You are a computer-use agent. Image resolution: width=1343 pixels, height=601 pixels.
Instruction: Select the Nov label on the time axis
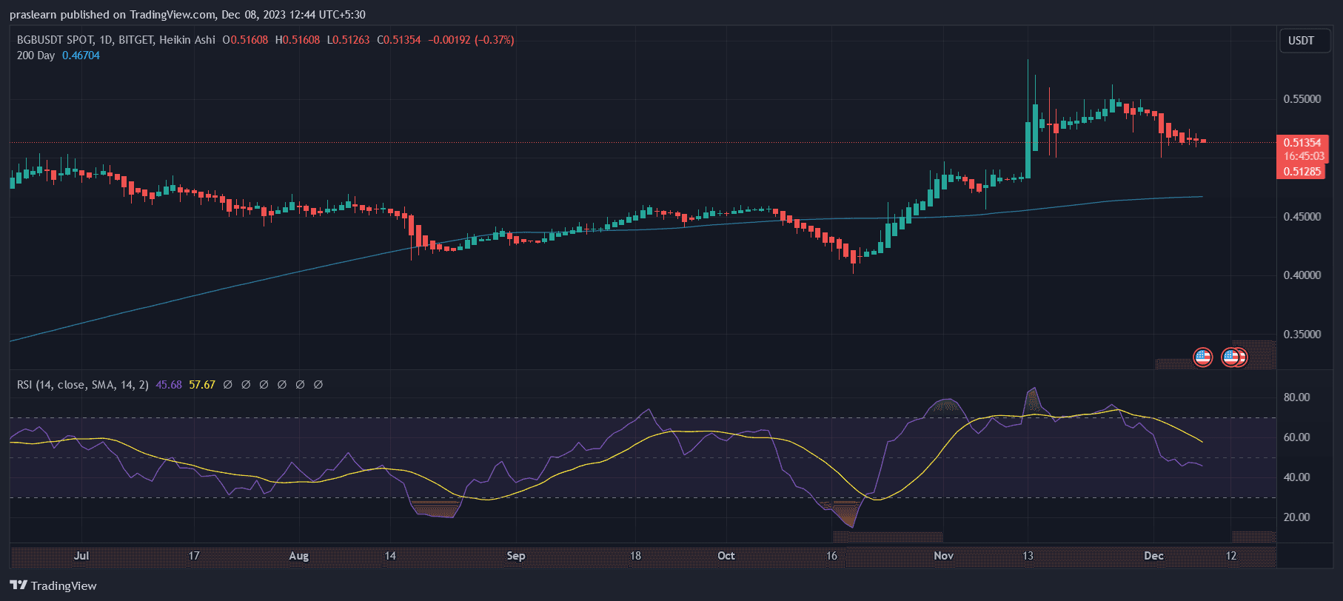[943, 556]
